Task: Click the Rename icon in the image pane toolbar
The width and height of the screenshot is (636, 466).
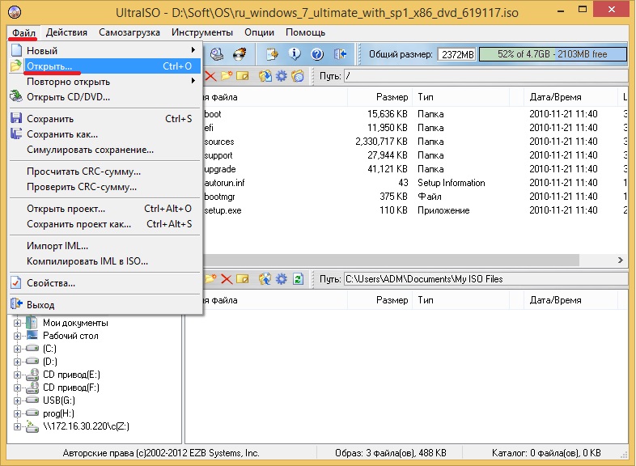Action: (x=243, y=76)
